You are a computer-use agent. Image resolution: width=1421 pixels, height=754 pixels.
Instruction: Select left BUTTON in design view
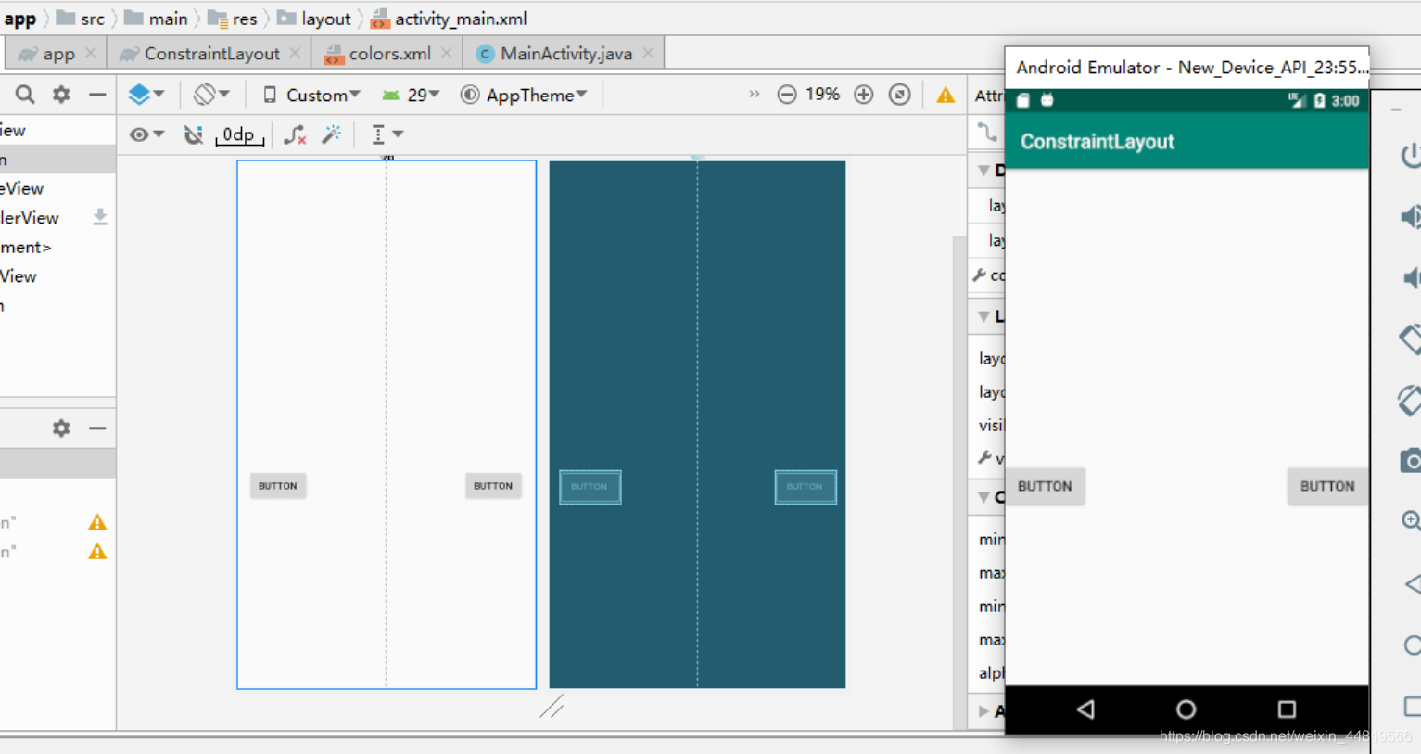coord(278,486)
